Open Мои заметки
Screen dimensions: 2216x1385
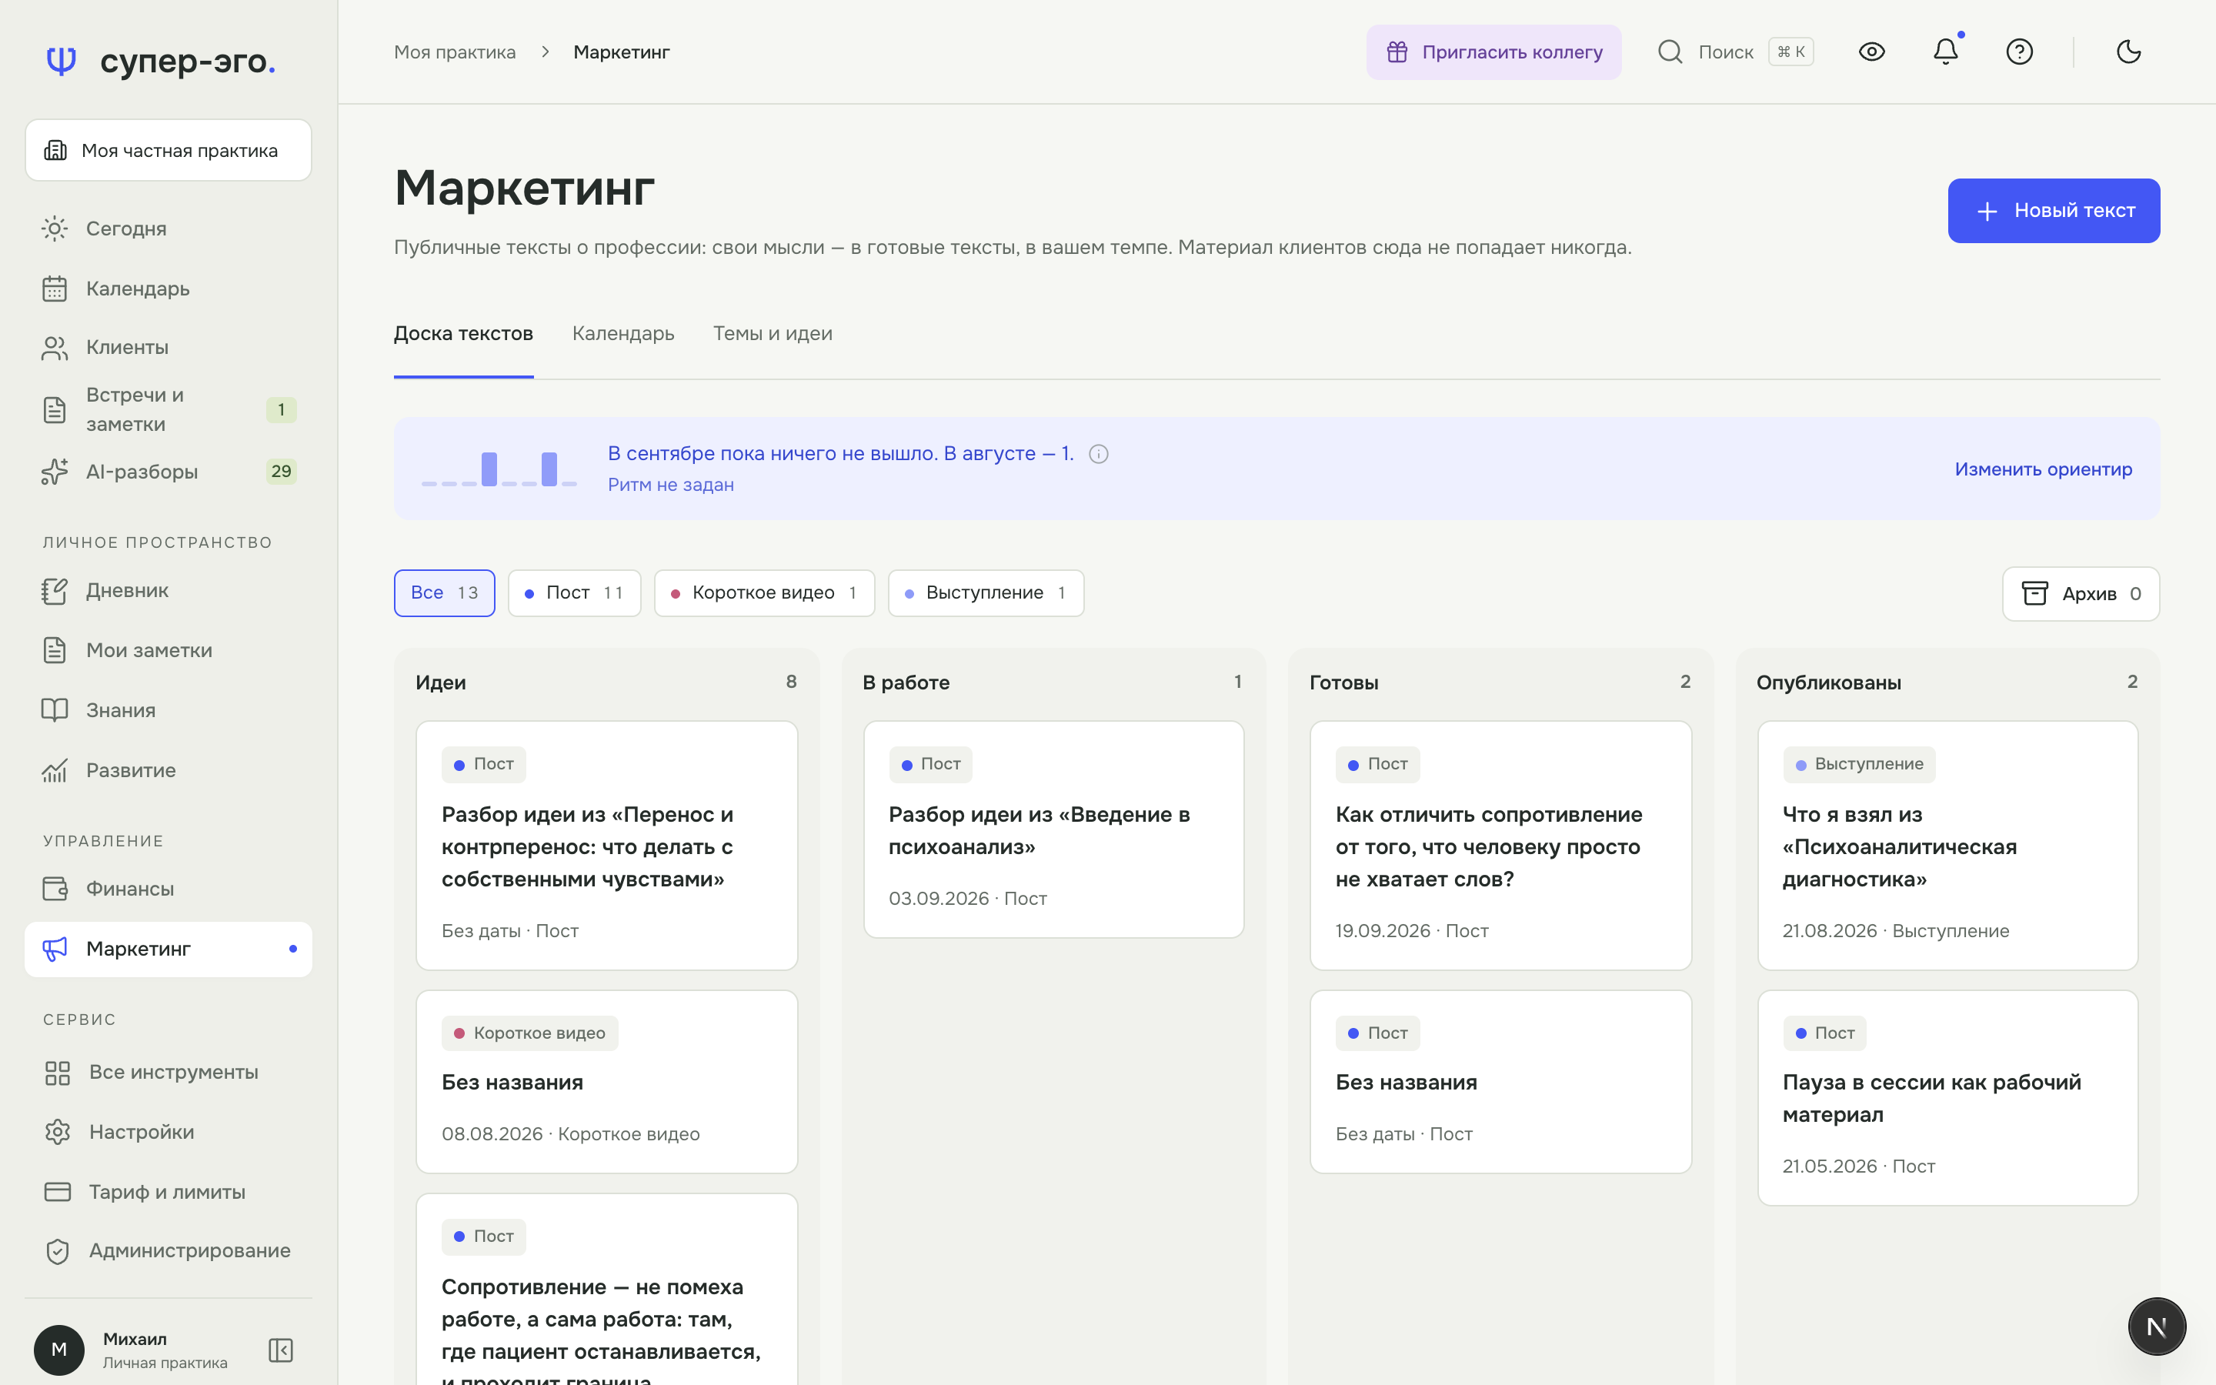[169, 650]
